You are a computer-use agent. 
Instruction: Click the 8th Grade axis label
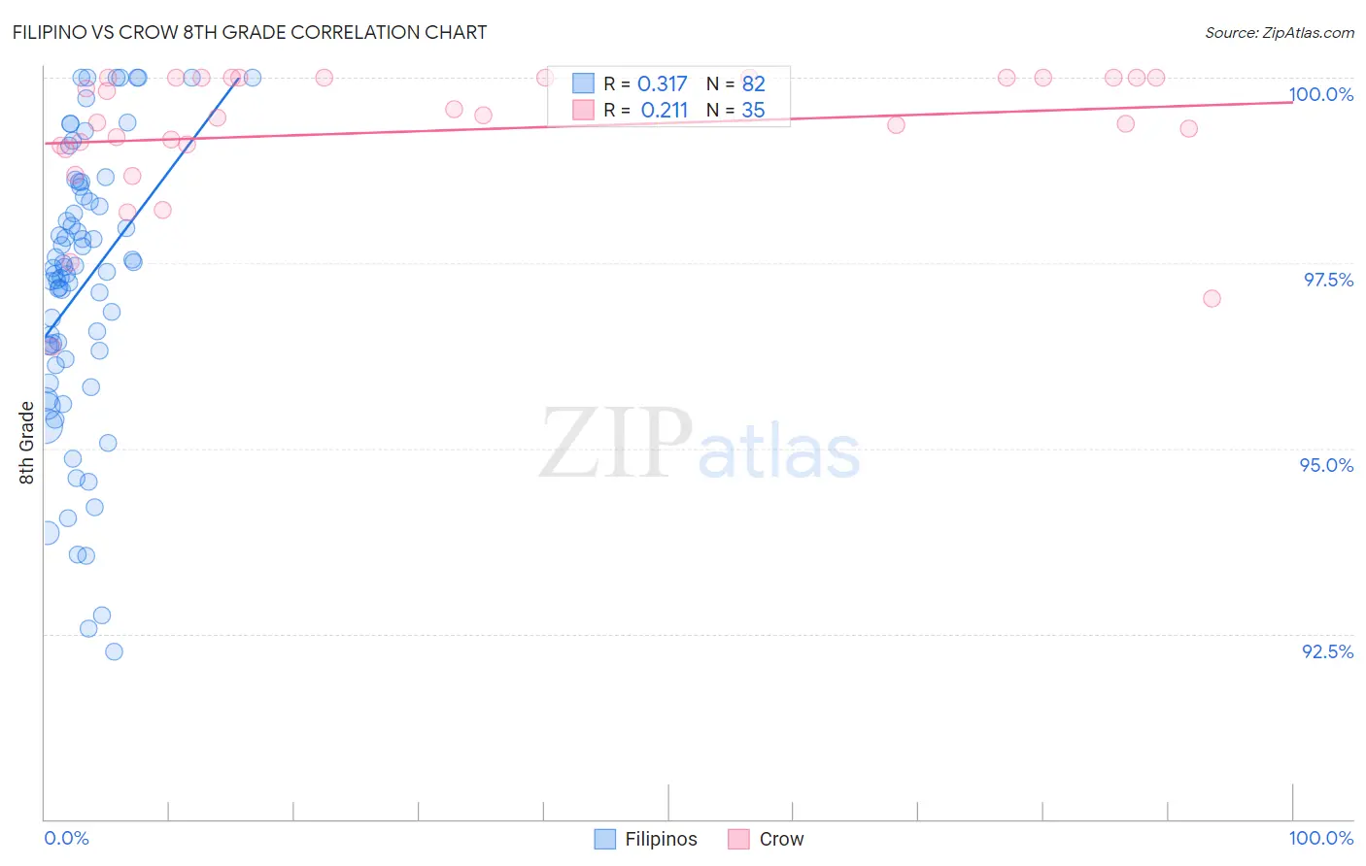tap(26, 443)
